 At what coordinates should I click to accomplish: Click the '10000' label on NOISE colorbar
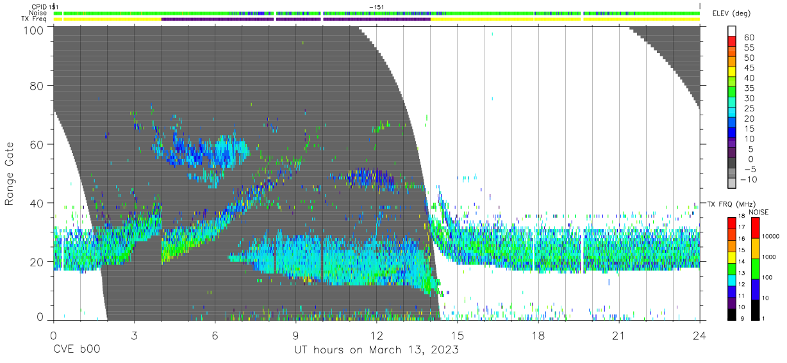pyautogui.click(x=772, y=236)
